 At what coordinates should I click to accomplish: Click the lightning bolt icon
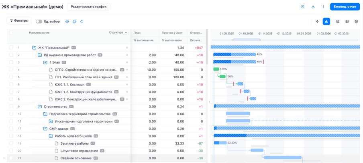(317, 22)
